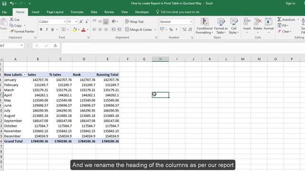Apply the red Font Color
The image size is (305, 171).
[83, 29]
